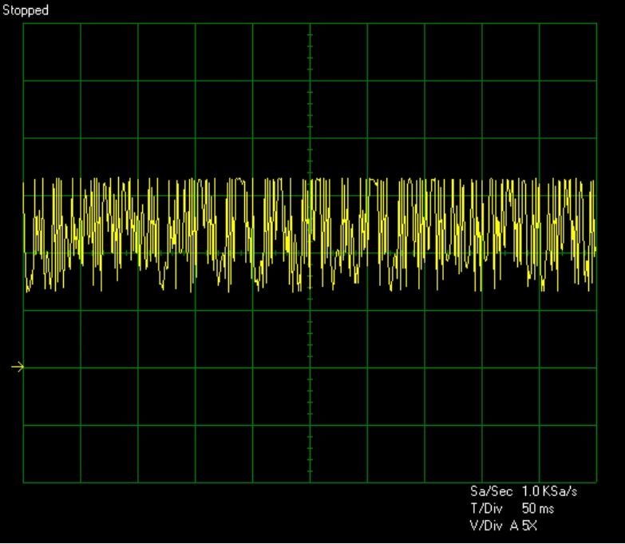The height and width of the screenshot is (544, 625).
Task: Click the "V/Div" vertical scale label
Action: (486, 526)
